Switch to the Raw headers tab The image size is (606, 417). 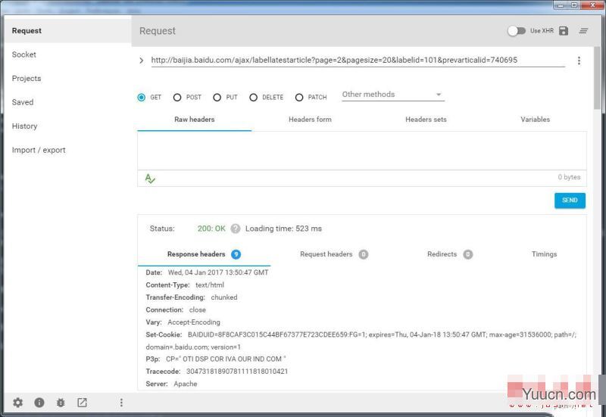[195, 120]
